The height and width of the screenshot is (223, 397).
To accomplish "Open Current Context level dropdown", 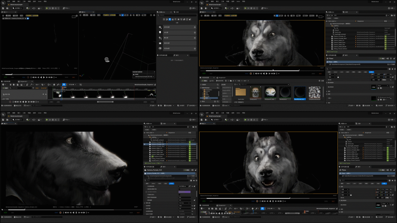I will point(144,76).
